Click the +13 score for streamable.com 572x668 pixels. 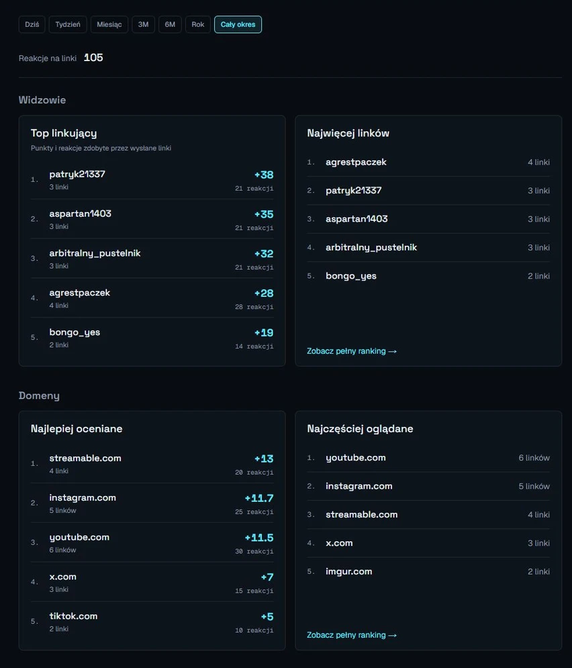(x=264, y=459)
